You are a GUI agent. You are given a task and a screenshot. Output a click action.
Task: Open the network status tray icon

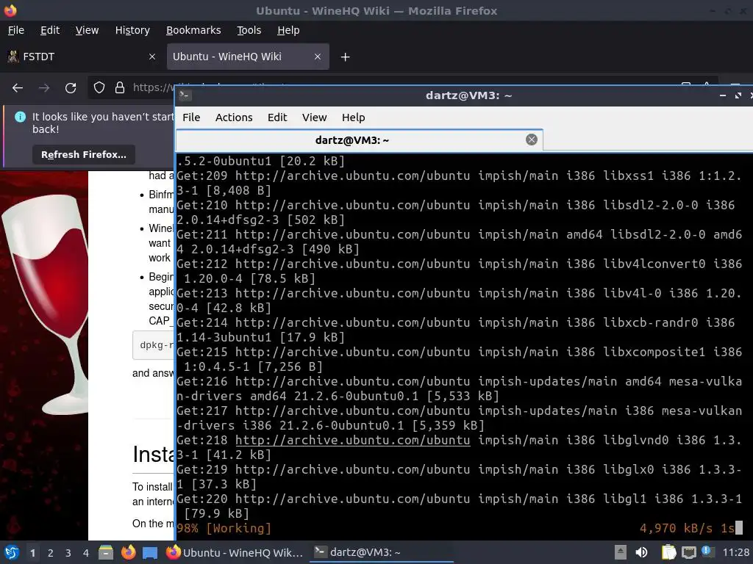click(x=688, y=552)
